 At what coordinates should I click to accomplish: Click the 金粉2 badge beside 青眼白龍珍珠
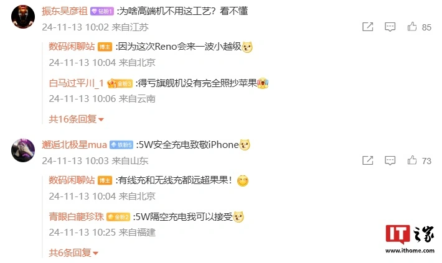point(118,217)
